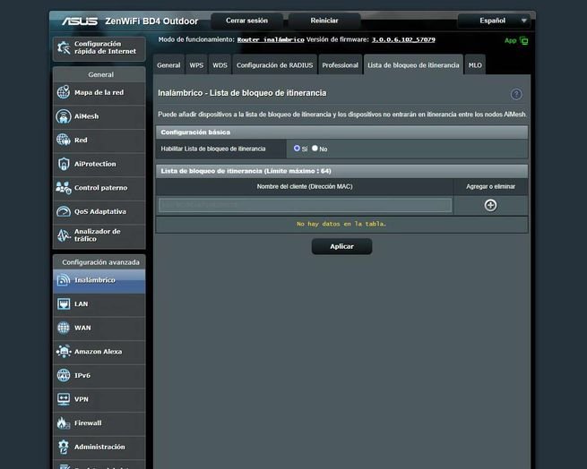The image size is (587, 469).
Task: Switch to the WPS tab
Action: [196, 65]
